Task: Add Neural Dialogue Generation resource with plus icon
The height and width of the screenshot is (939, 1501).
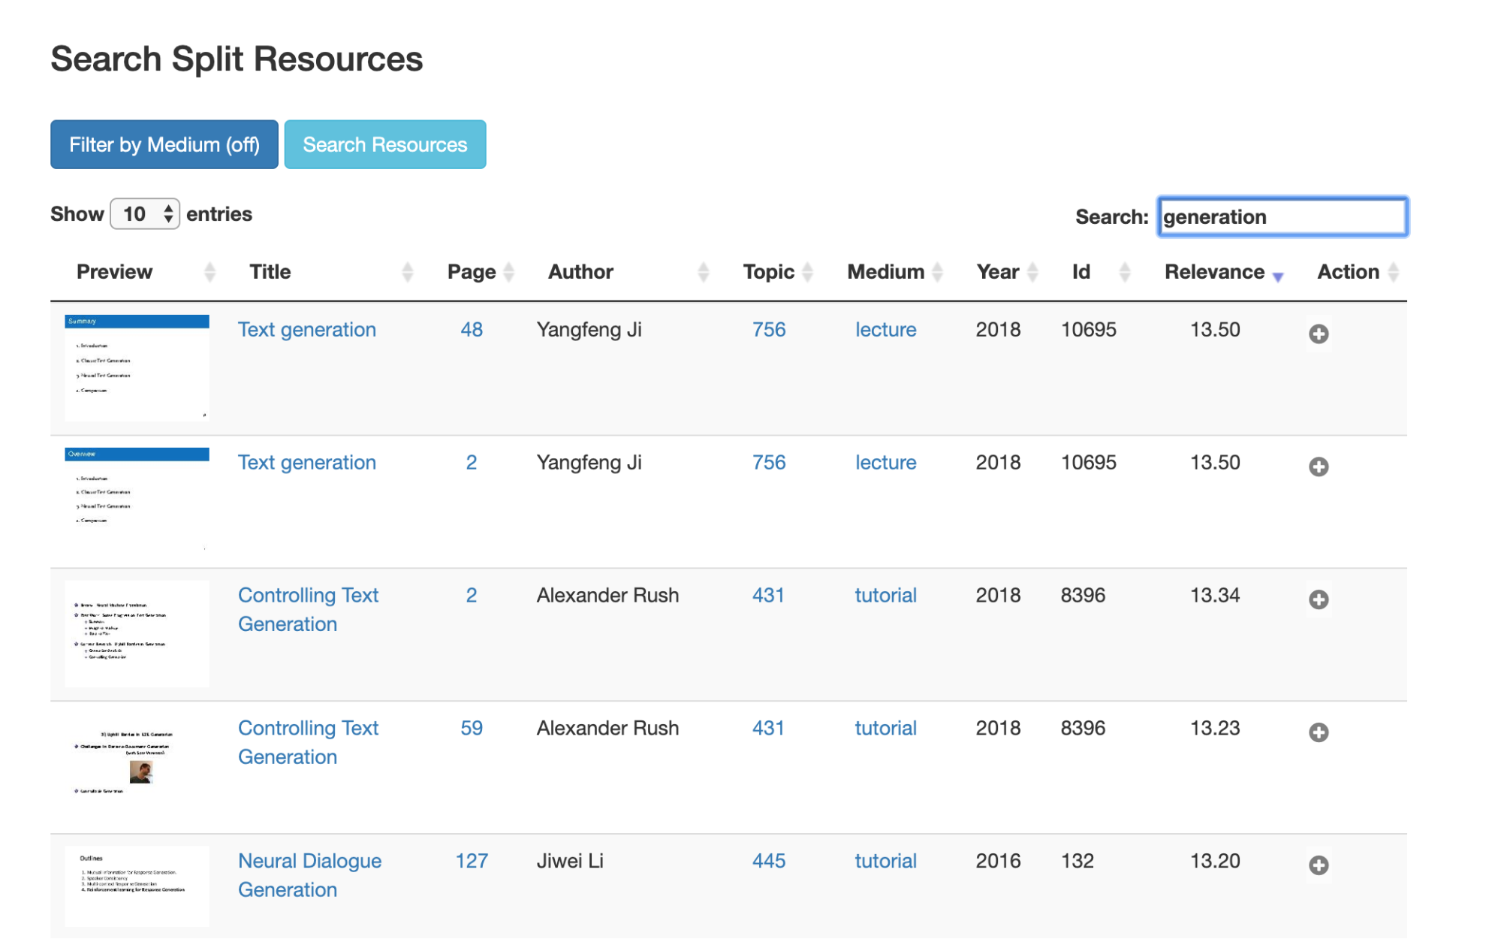Action: point(1318,865)
